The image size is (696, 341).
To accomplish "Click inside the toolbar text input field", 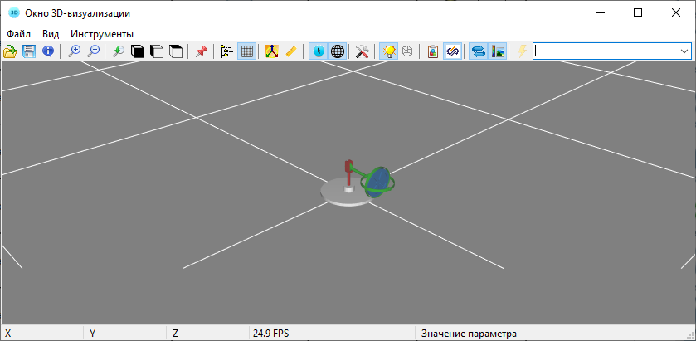I will point(604,51).
